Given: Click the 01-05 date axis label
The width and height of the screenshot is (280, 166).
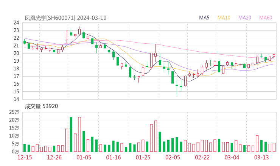Looking at the screenshot, I should point(84,157).
